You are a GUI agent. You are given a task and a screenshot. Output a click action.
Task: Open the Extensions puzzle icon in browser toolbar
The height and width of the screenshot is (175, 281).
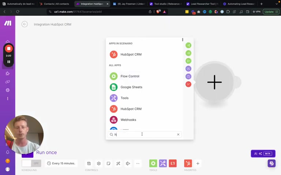228,12
